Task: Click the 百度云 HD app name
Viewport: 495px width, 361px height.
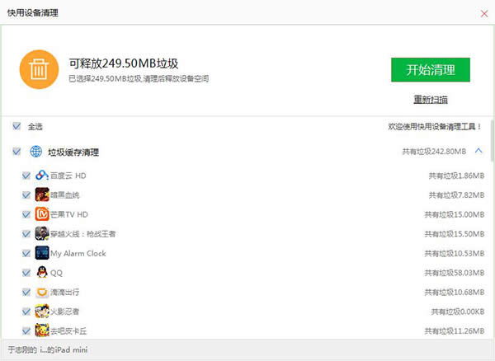Action: [x=68, y=176]
